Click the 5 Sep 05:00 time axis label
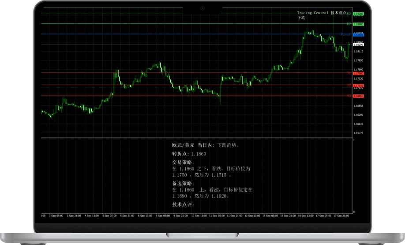This screenshot has width=405, height=245. tap(109, 216)
